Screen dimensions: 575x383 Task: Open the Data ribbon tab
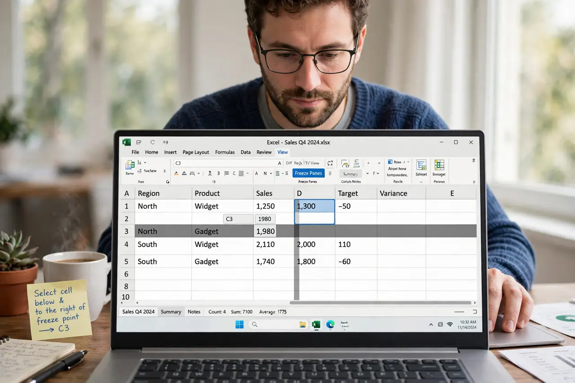click(245, 152)
